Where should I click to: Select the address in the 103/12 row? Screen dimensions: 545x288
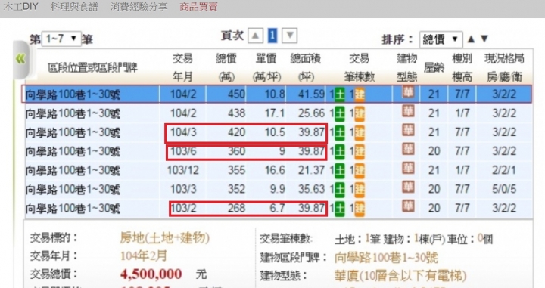click(x=73, y=171)
